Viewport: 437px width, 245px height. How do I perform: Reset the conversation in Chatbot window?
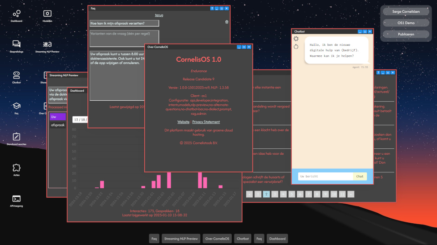click(x=296, y=47)
